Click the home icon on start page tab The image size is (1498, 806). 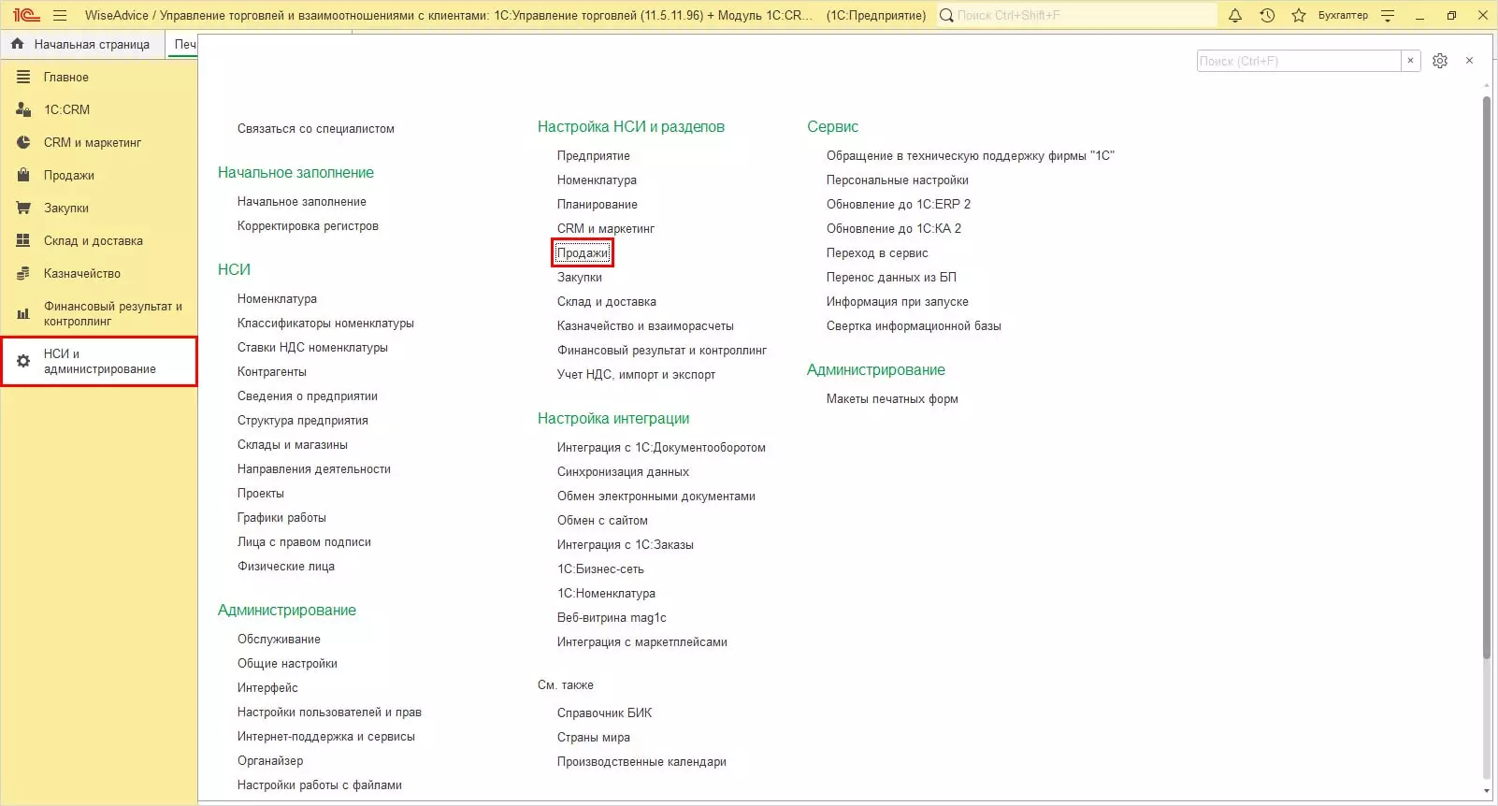17,44
